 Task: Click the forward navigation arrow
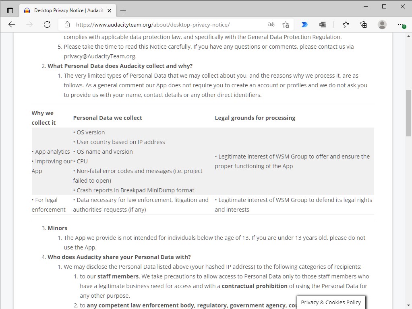[29, 25]
